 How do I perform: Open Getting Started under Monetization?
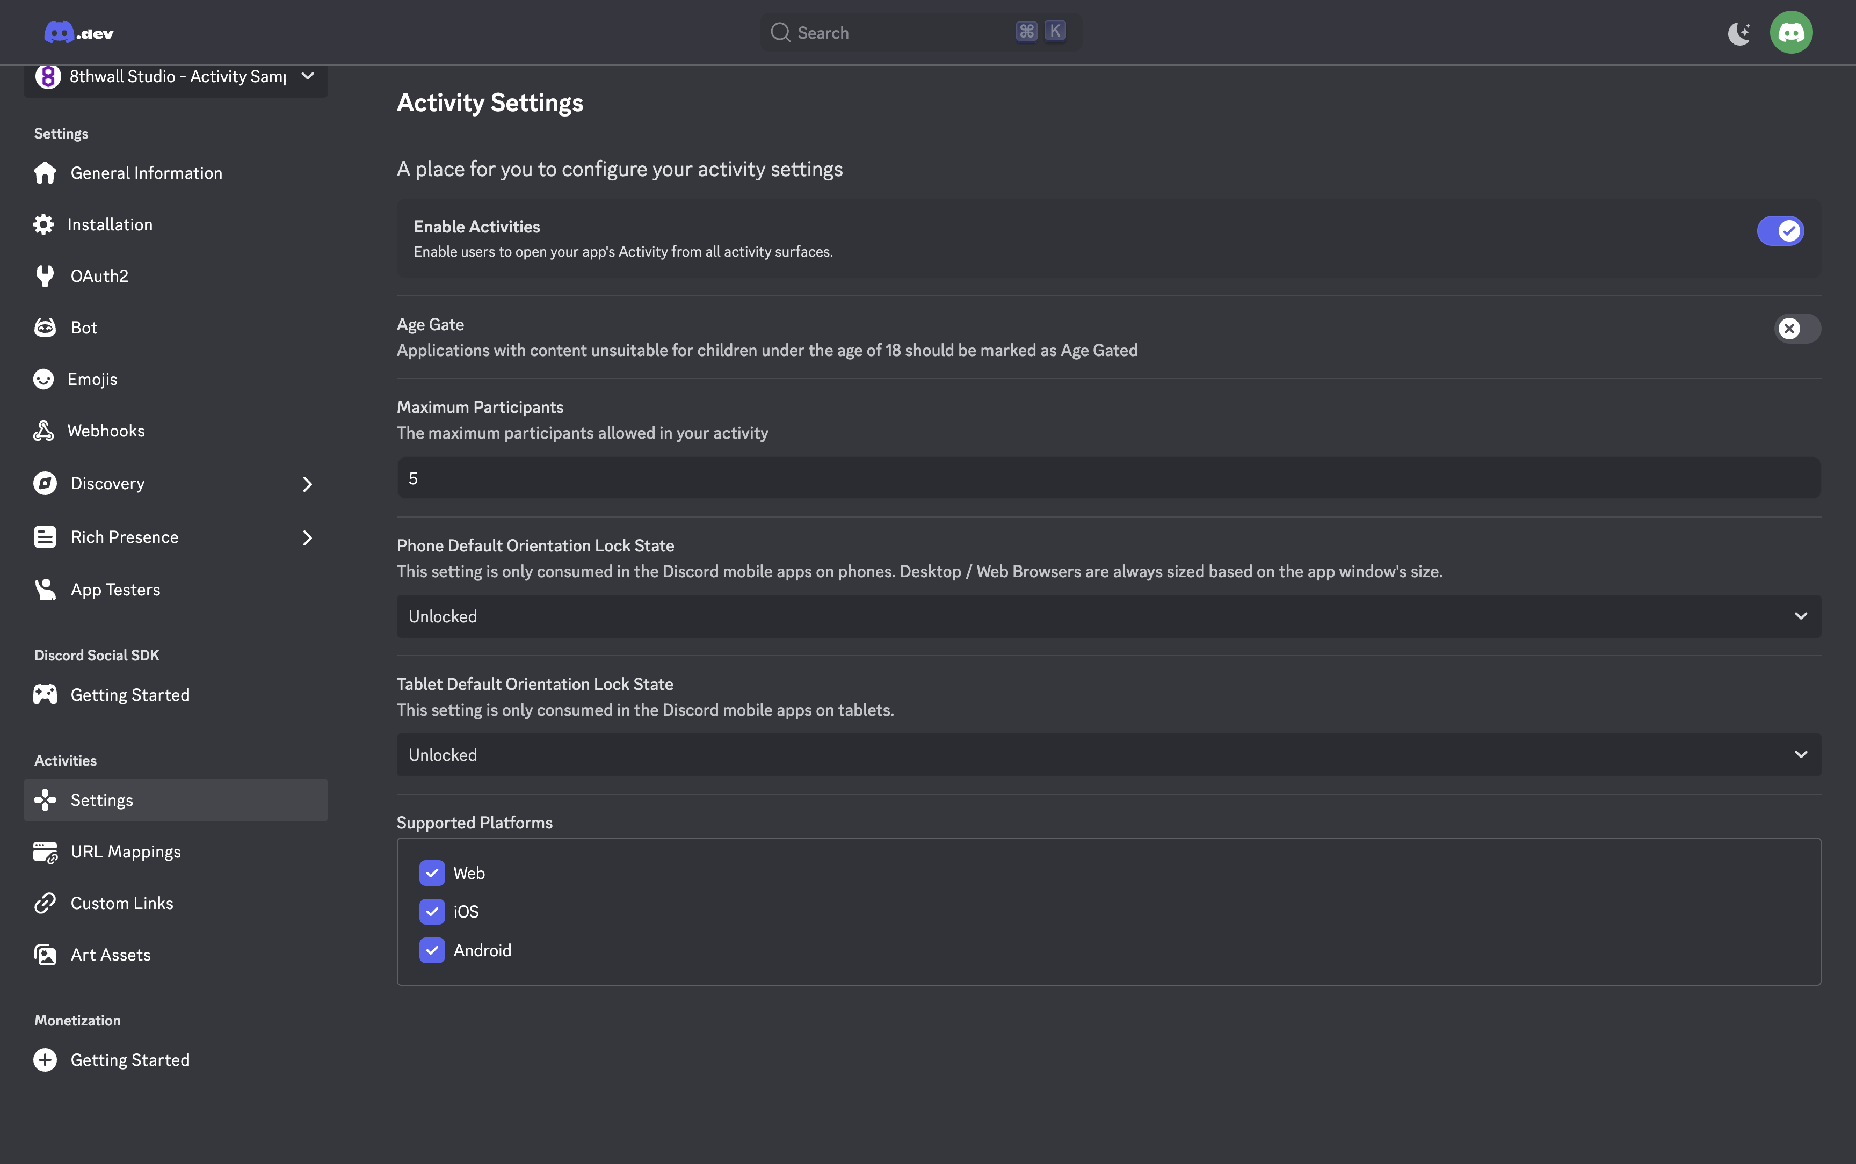[x=129, y=1059]
